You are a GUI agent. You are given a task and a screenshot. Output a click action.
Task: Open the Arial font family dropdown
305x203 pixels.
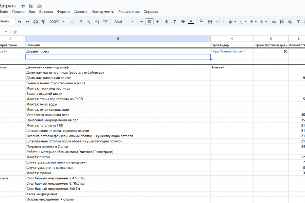pyautogui.click(x=124, y=22)
